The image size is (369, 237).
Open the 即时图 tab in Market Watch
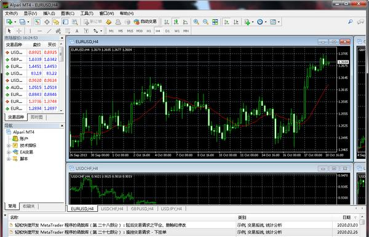[37, 117]
